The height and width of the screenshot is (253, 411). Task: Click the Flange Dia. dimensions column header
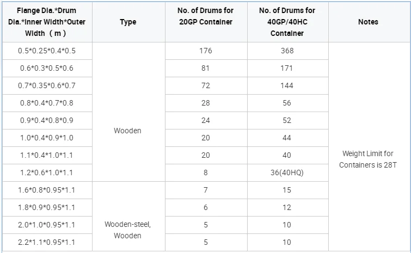click(x=47, y=22)
